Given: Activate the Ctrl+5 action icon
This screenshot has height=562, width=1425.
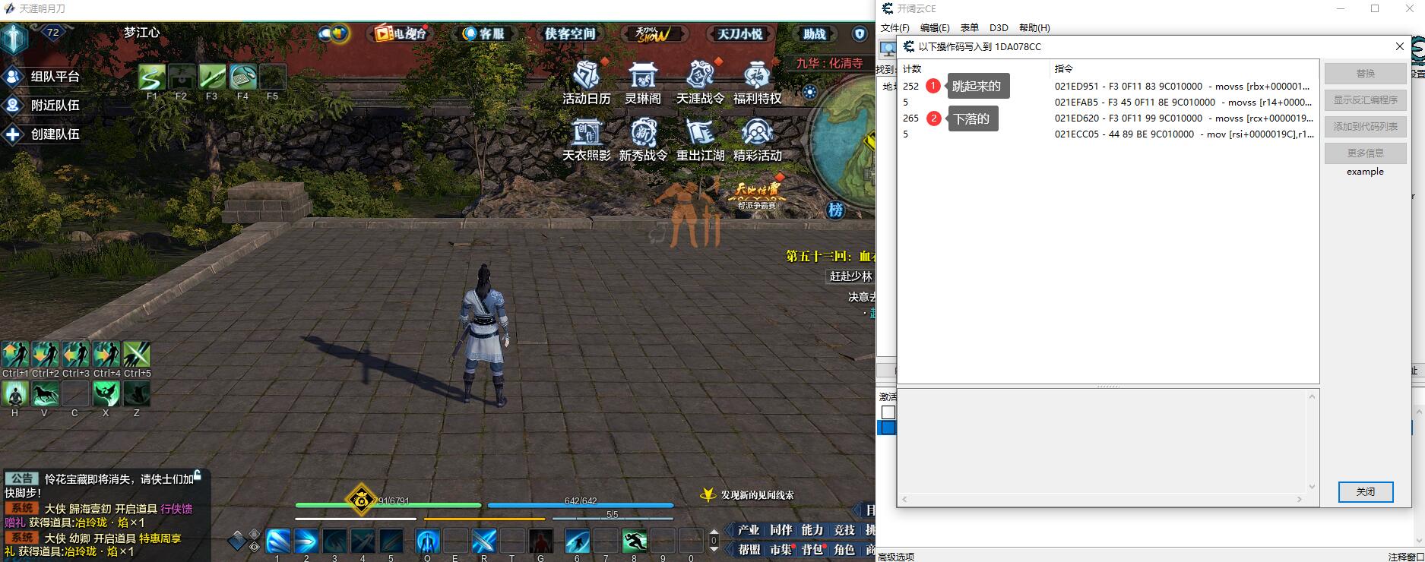Looking at the screenshot, I should [137, 355].
